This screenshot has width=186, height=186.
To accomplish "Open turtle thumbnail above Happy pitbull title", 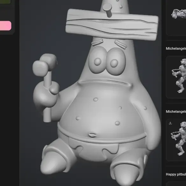I will tap(176, 140).
